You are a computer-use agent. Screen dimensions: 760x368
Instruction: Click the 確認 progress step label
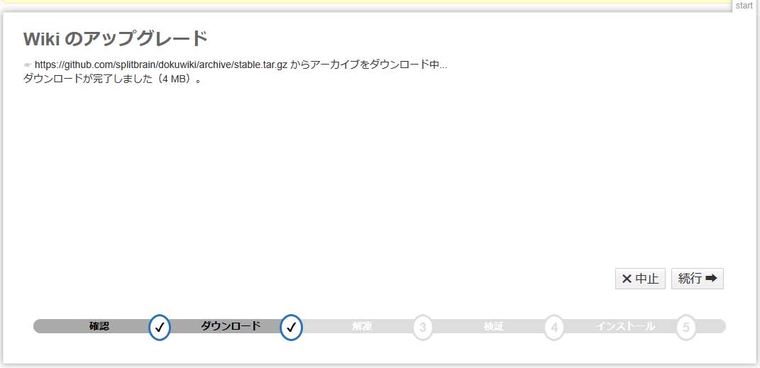tap(99, 326)
